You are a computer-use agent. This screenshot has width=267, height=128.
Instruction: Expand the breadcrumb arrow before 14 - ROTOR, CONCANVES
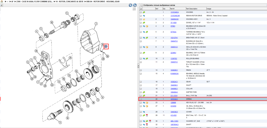(x=54, y=2)
